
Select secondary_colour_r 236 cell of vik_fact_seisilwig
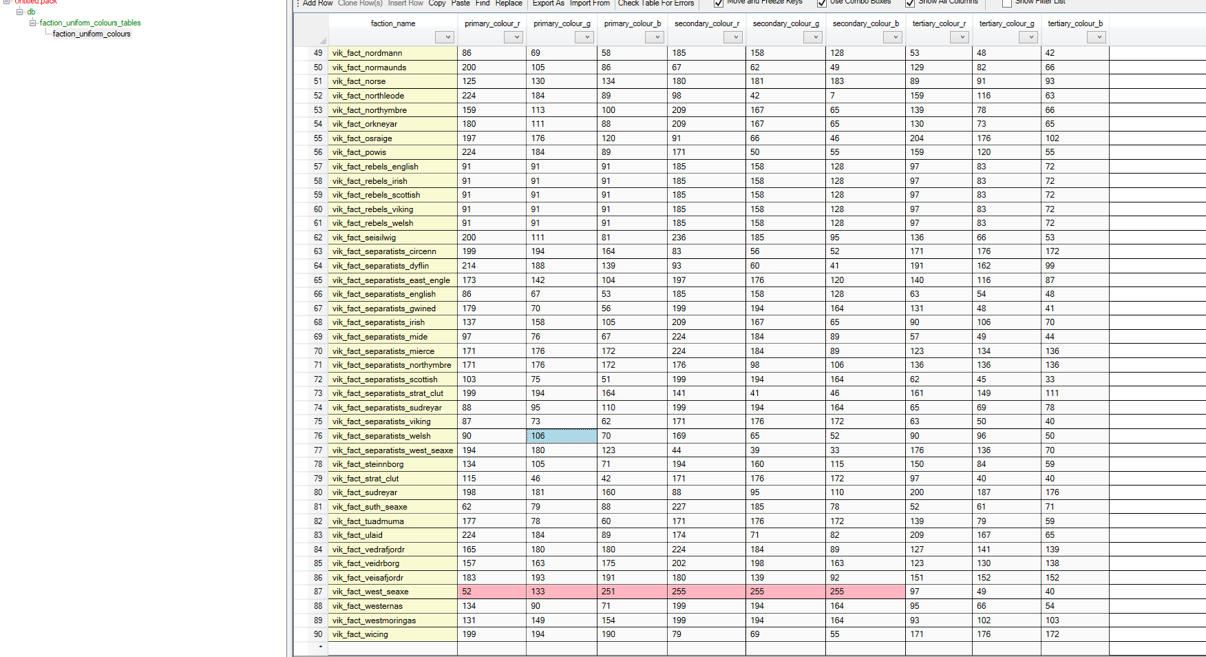click(x=706, y=238)
